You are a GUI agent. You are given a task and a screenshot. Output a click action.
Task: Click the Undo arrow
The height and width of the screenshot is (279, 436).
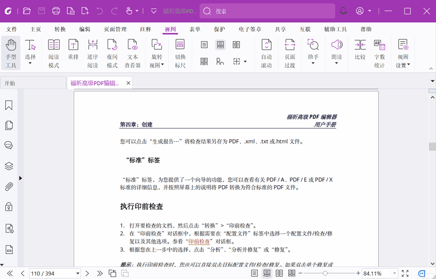[x=99, y=11]
